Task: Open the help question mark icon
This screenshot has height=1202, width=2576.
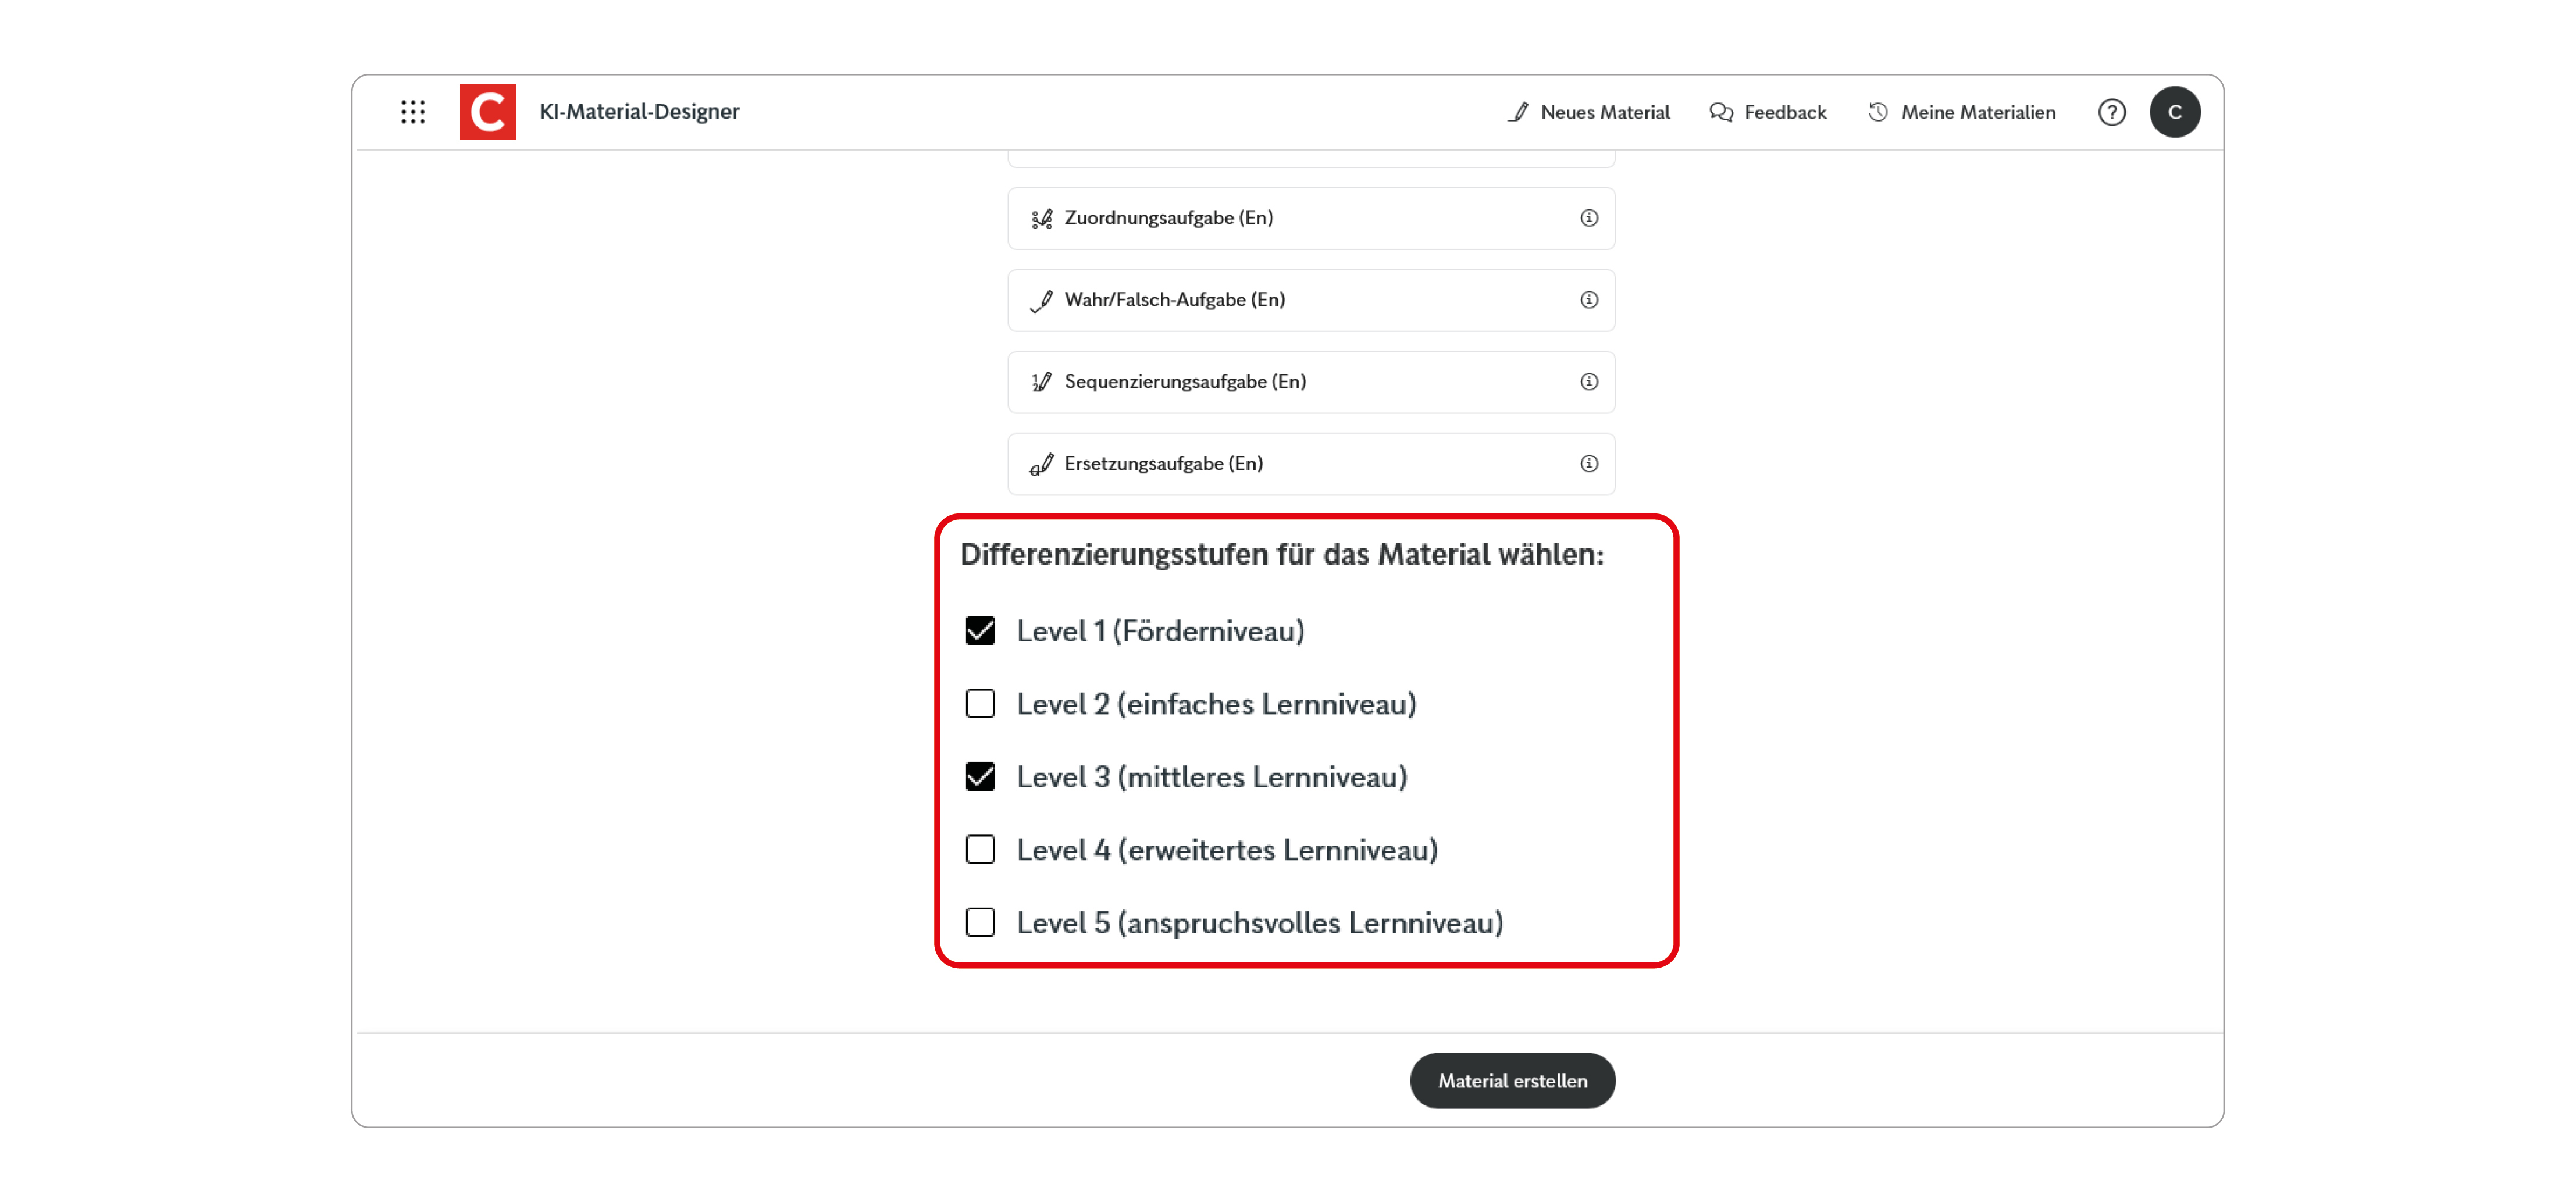Action: [2112, 112]
